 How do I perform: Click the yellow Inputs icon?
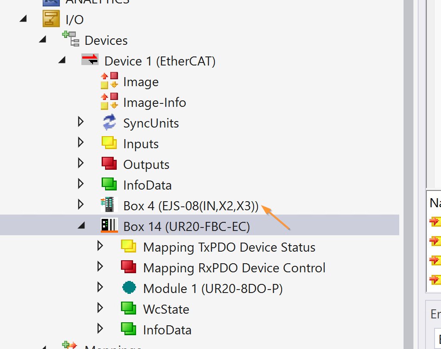click(x=109, y=143)
